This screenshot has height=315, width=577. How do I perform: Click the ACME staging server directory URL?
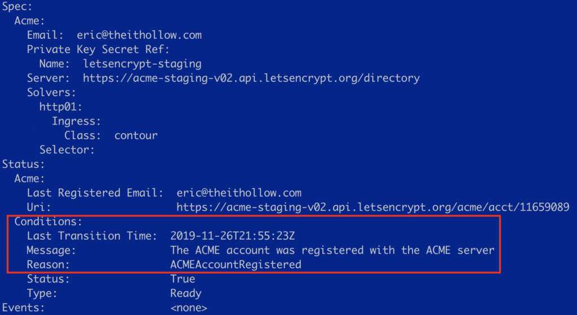tap(251, 78)
